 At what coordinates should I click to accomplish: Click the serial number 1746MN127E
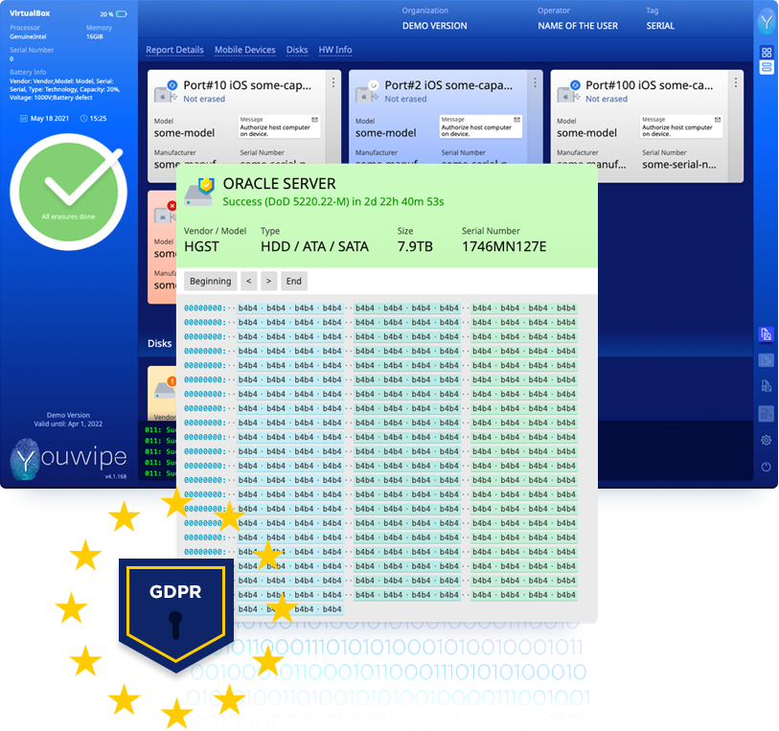tap(504, 246)
